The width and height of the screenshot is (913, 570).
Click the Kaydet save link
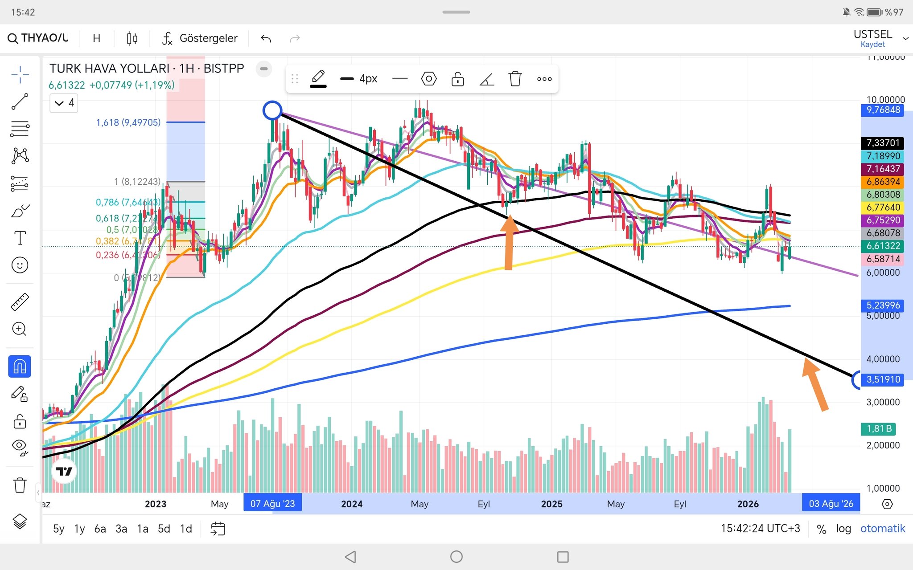(x=872, y=45)
